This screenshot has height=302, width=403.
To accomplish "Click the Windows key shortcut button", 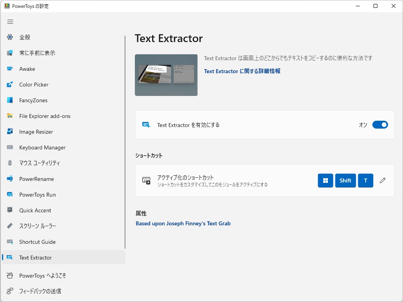I will 325,180.
